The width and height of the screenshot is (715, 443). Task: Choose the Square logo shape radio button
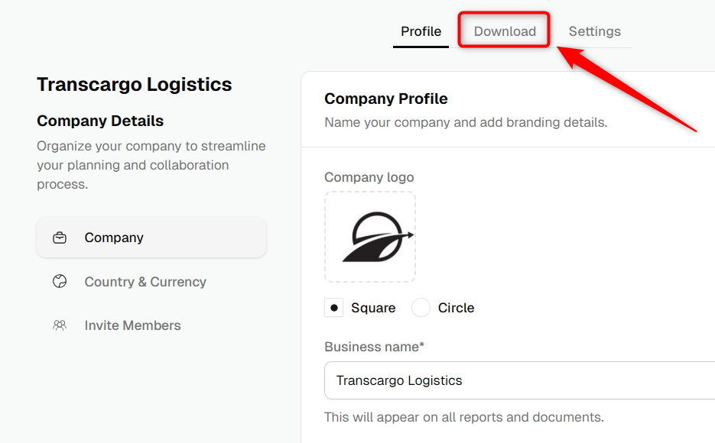(x=333, y=308)
